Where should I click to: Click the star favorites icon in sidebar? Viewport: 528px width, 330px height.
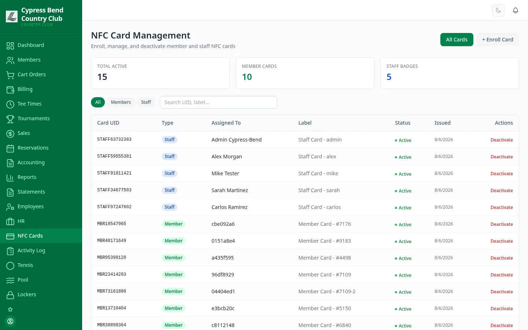tap(10, 309)
